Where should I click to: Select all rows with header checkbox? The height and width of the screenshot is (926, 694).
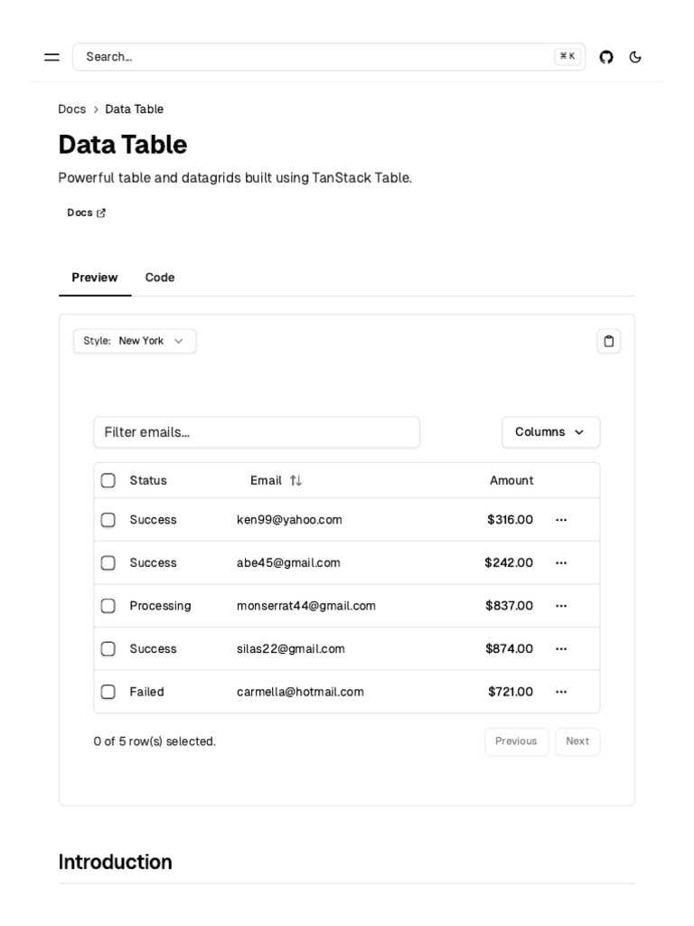108,480
